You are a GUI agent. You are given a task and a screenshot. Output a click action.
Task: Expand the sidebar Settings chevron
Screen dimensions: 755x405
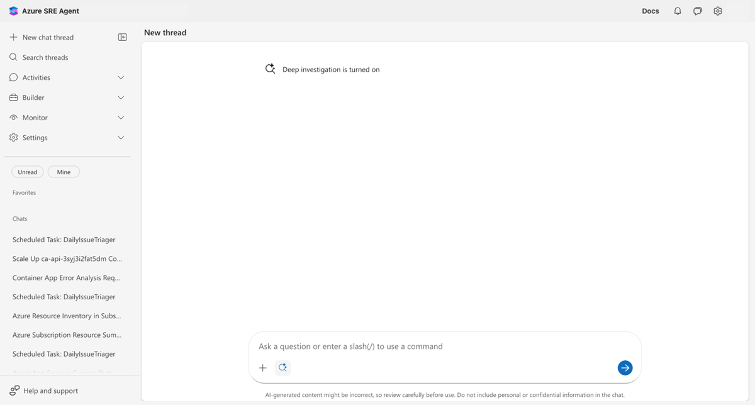coord(121,138)
